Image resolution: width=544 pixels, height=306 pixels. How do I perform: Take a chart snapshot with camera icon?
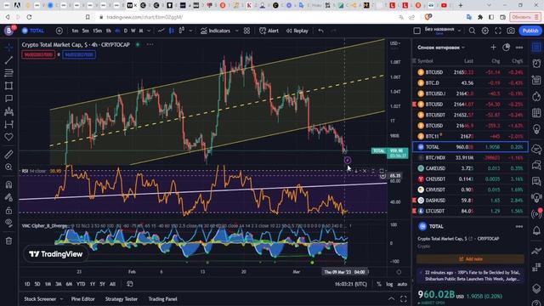coord(511,31)
